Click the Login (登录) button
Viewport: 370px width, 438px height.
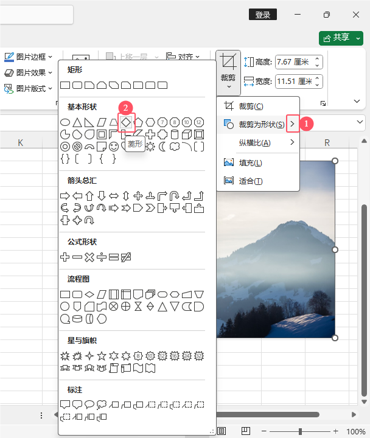[263, 14]
